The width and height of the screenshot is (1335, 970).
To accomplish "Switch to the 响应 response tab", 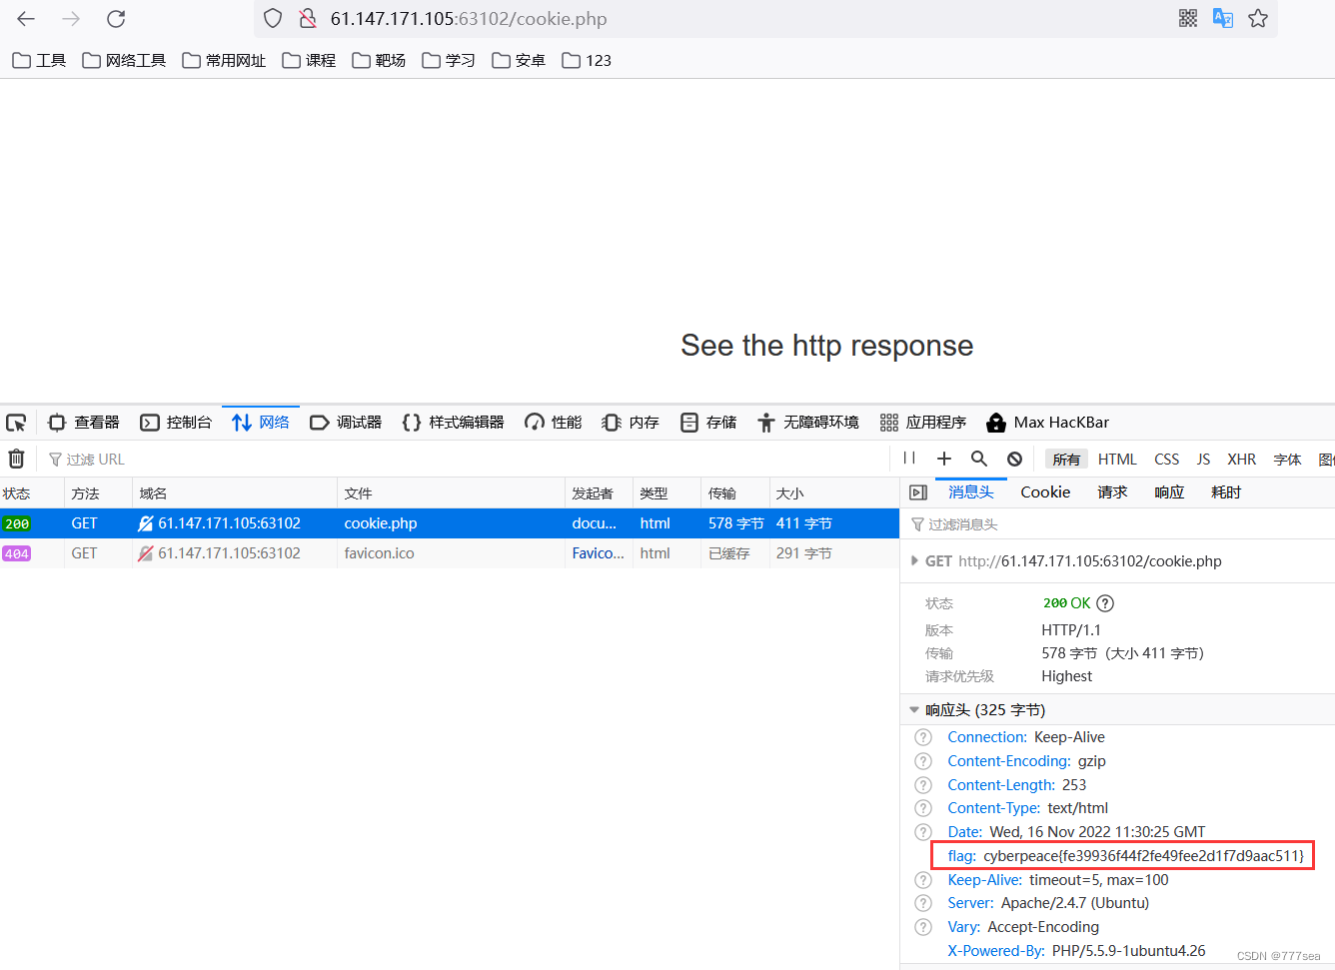I will coord(1169,492).
